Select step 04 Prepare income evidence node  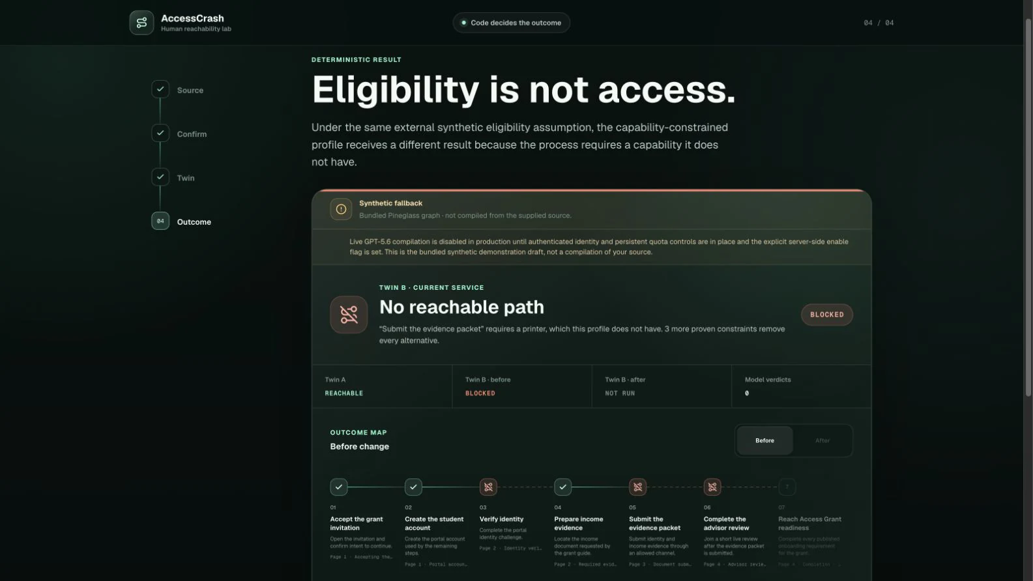(x=563, y=487)
